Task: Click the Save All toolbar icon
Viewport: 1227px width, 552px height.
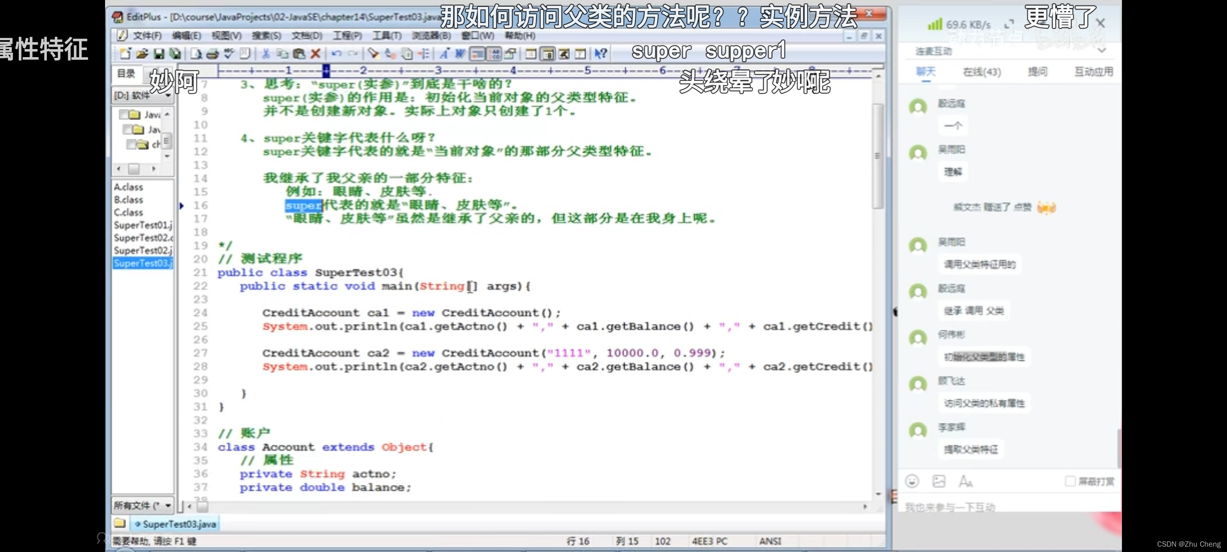Action: tap(175, 54)
